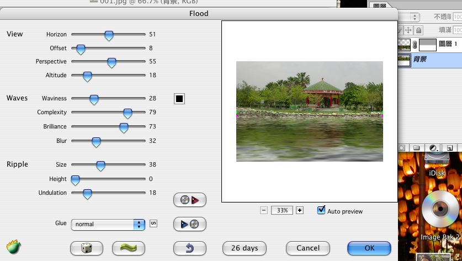The image size is (462, 261).
Task: Click the small S button beside Glue
Action: (153, 223)
